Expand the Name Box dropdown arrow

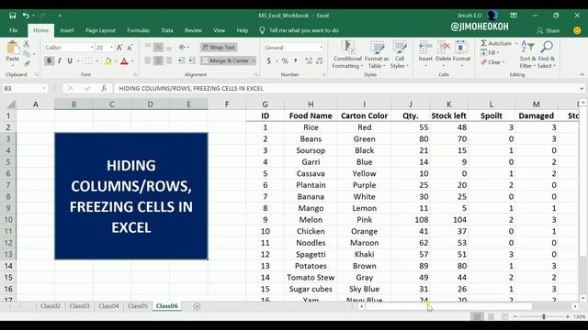click(x=44, y=88)
